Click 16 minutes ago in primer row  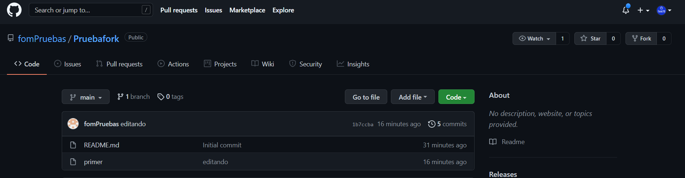[x=445, y=162]
